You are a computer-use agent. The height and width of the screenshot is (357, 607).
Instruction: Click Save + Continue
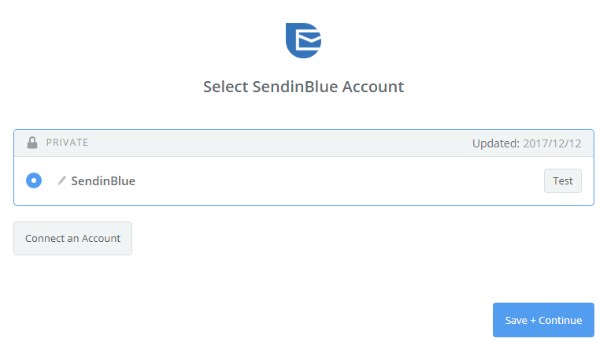tap(543, 320)
